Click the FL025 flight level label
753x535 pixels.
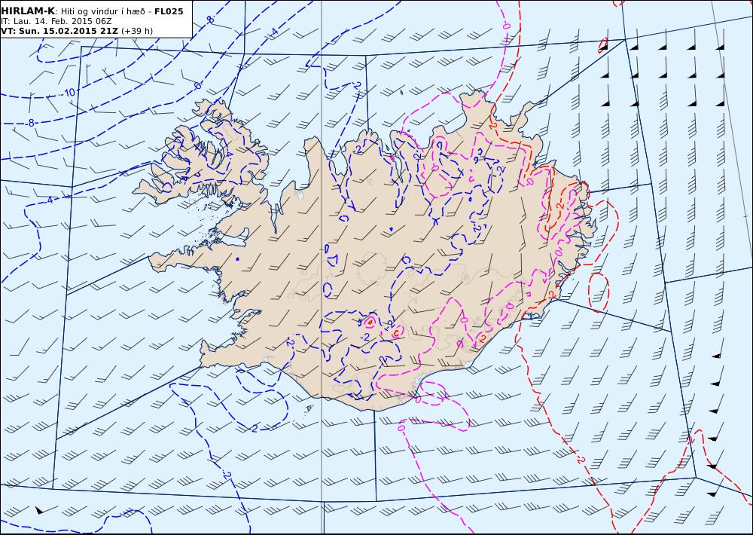pyautogui.click(x=169, y=11)
